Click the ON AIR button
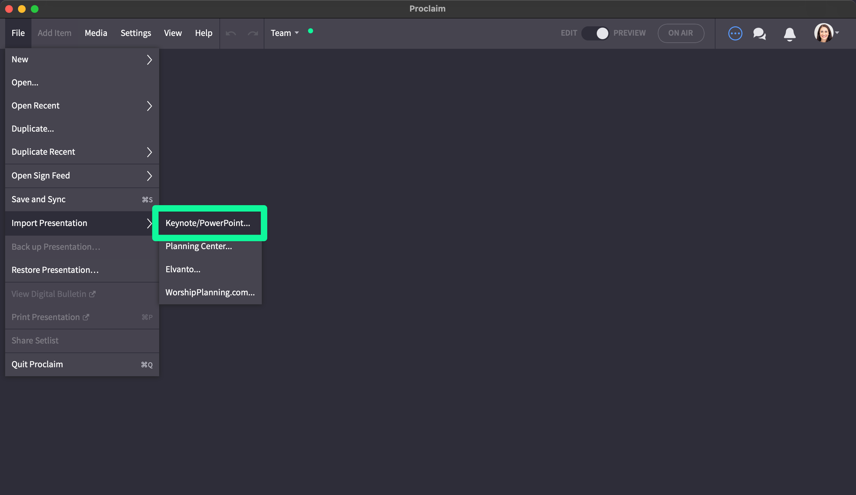The height and width of the screenshot is (495, 856). pos(681,33)
